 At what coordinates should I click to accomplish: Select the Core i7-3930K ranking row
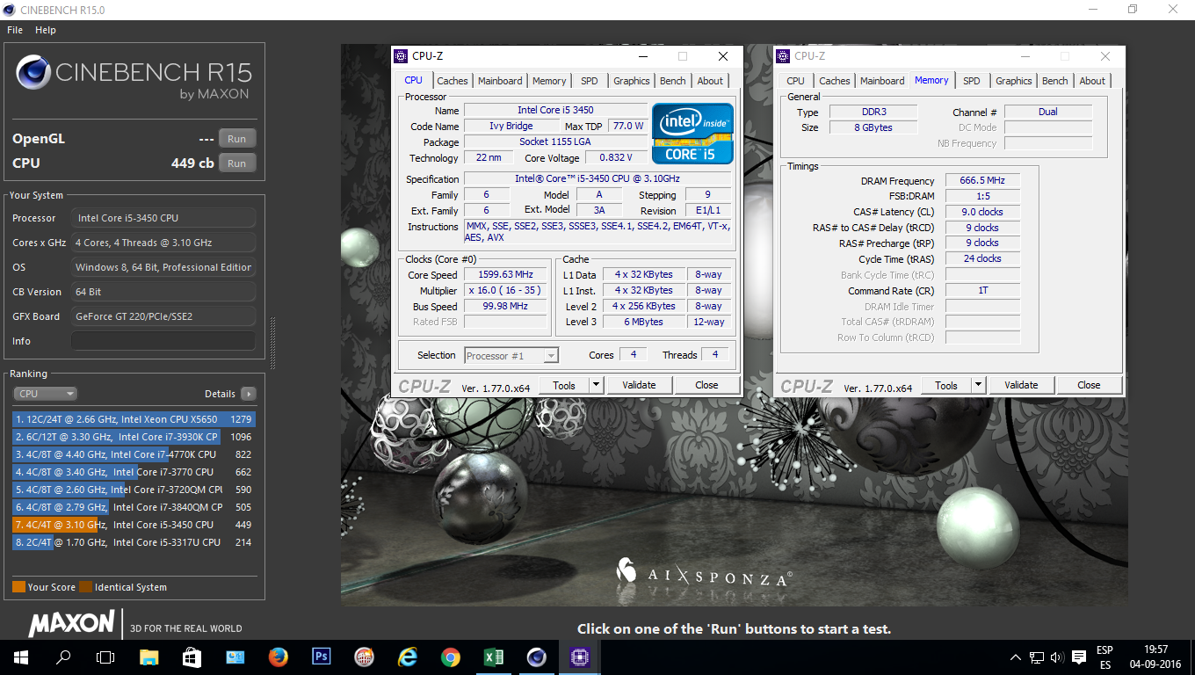click(134, 437)
